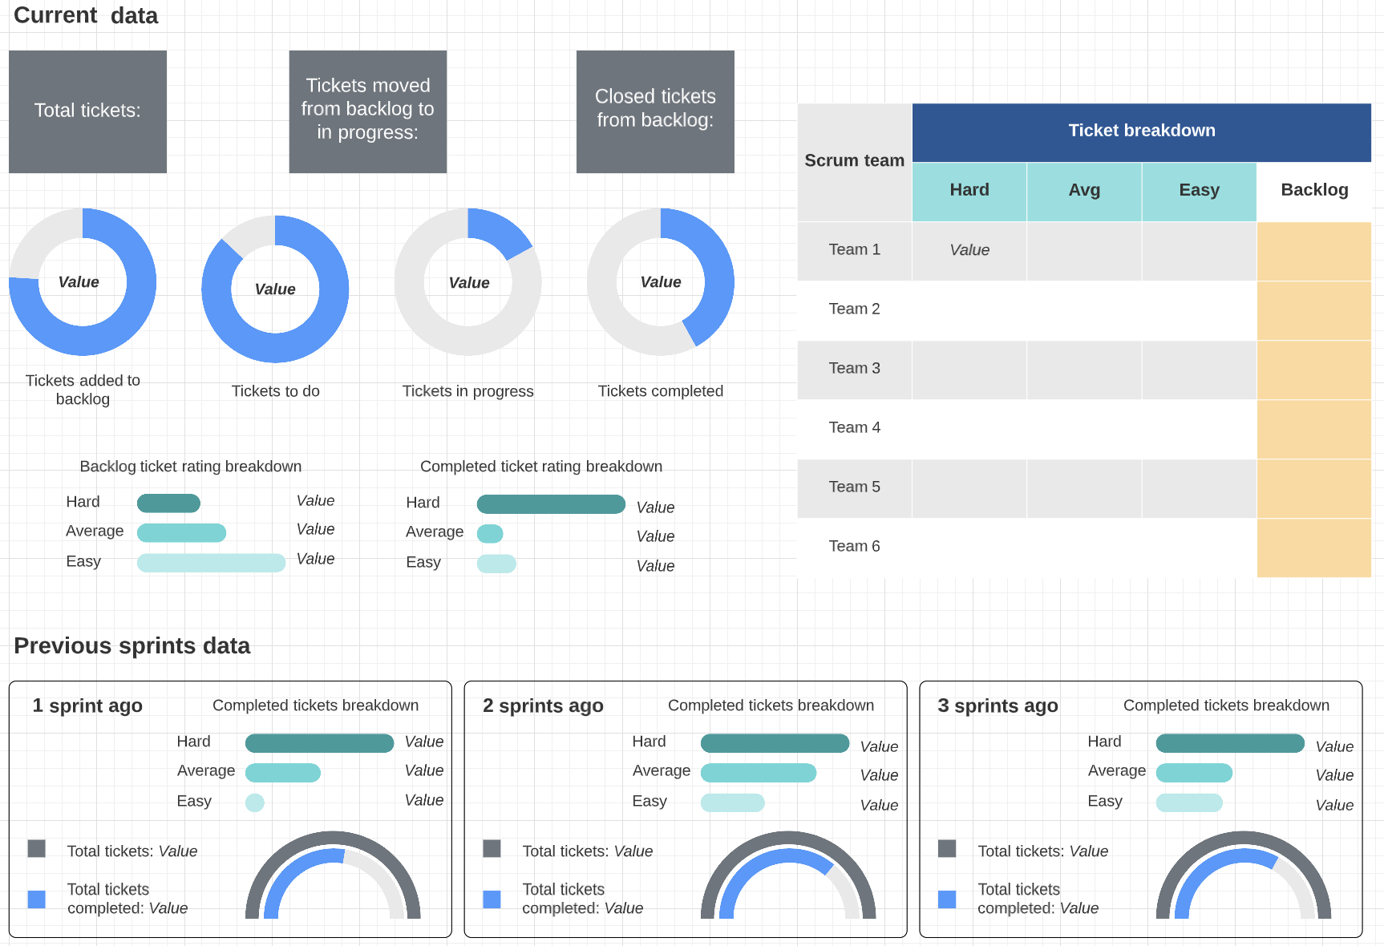This screenshot has height=946, width=1384.
Task: Click the Team 3 Backlog orange cell
Action: click(1314, 370)
